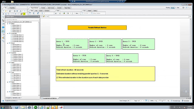Select the Parallel Refresh Metrics orange title cell
194x109 pixels.
pos(97,28)
